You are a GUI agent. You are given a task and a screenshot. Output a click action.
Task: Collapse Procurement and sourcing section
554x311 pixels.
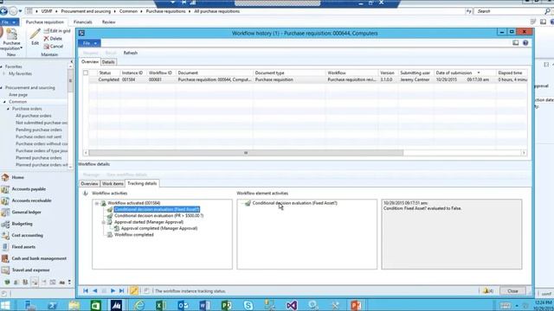tap(2, 88)
